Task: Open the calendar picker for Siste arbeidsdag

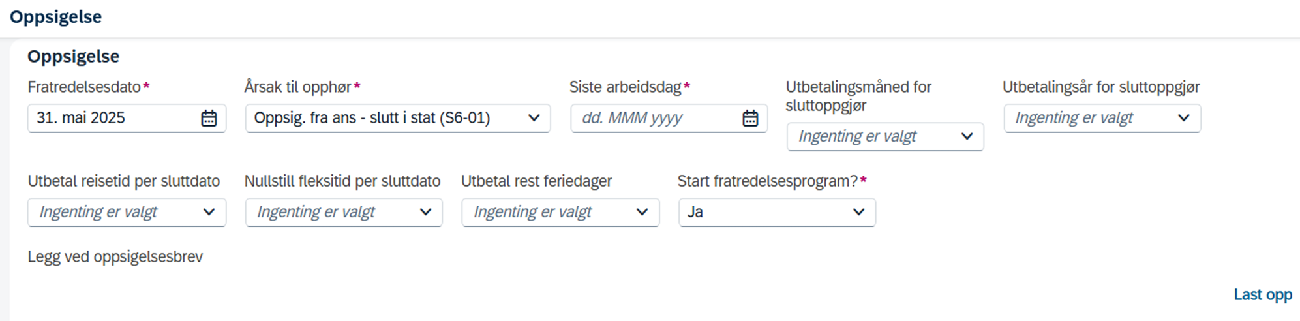Action: click(750, 118)
